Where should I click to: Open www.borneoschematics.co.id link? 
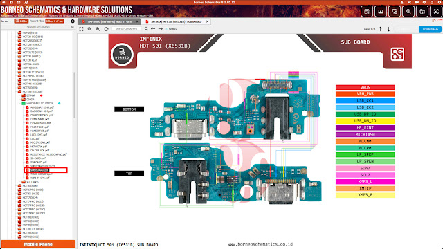[x=260, y=244]
